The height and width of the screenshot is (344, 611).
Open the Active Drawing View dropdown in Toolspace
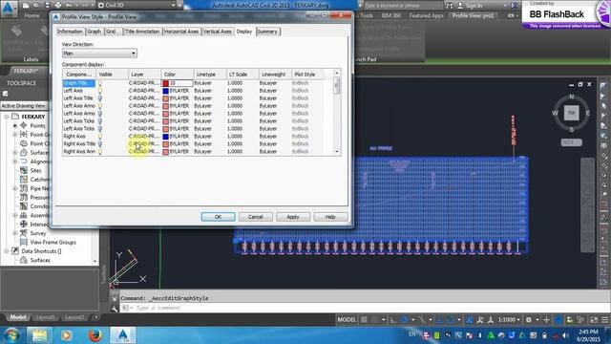point(24,106)
